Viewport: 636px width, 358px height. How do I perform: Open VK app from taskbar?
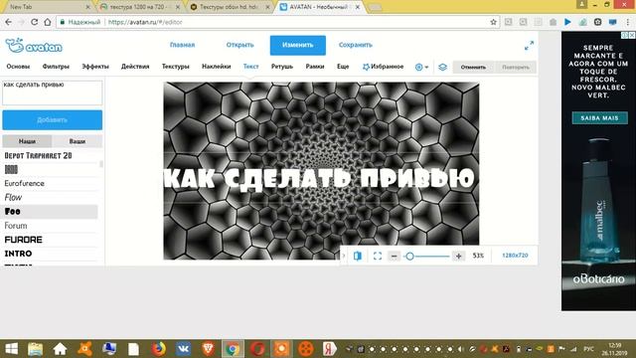[183, 349]
